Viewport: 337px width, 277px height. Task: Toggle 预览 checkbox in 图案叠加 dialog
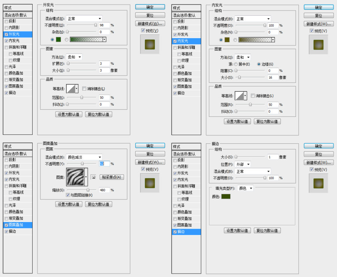tap(143, 169)
